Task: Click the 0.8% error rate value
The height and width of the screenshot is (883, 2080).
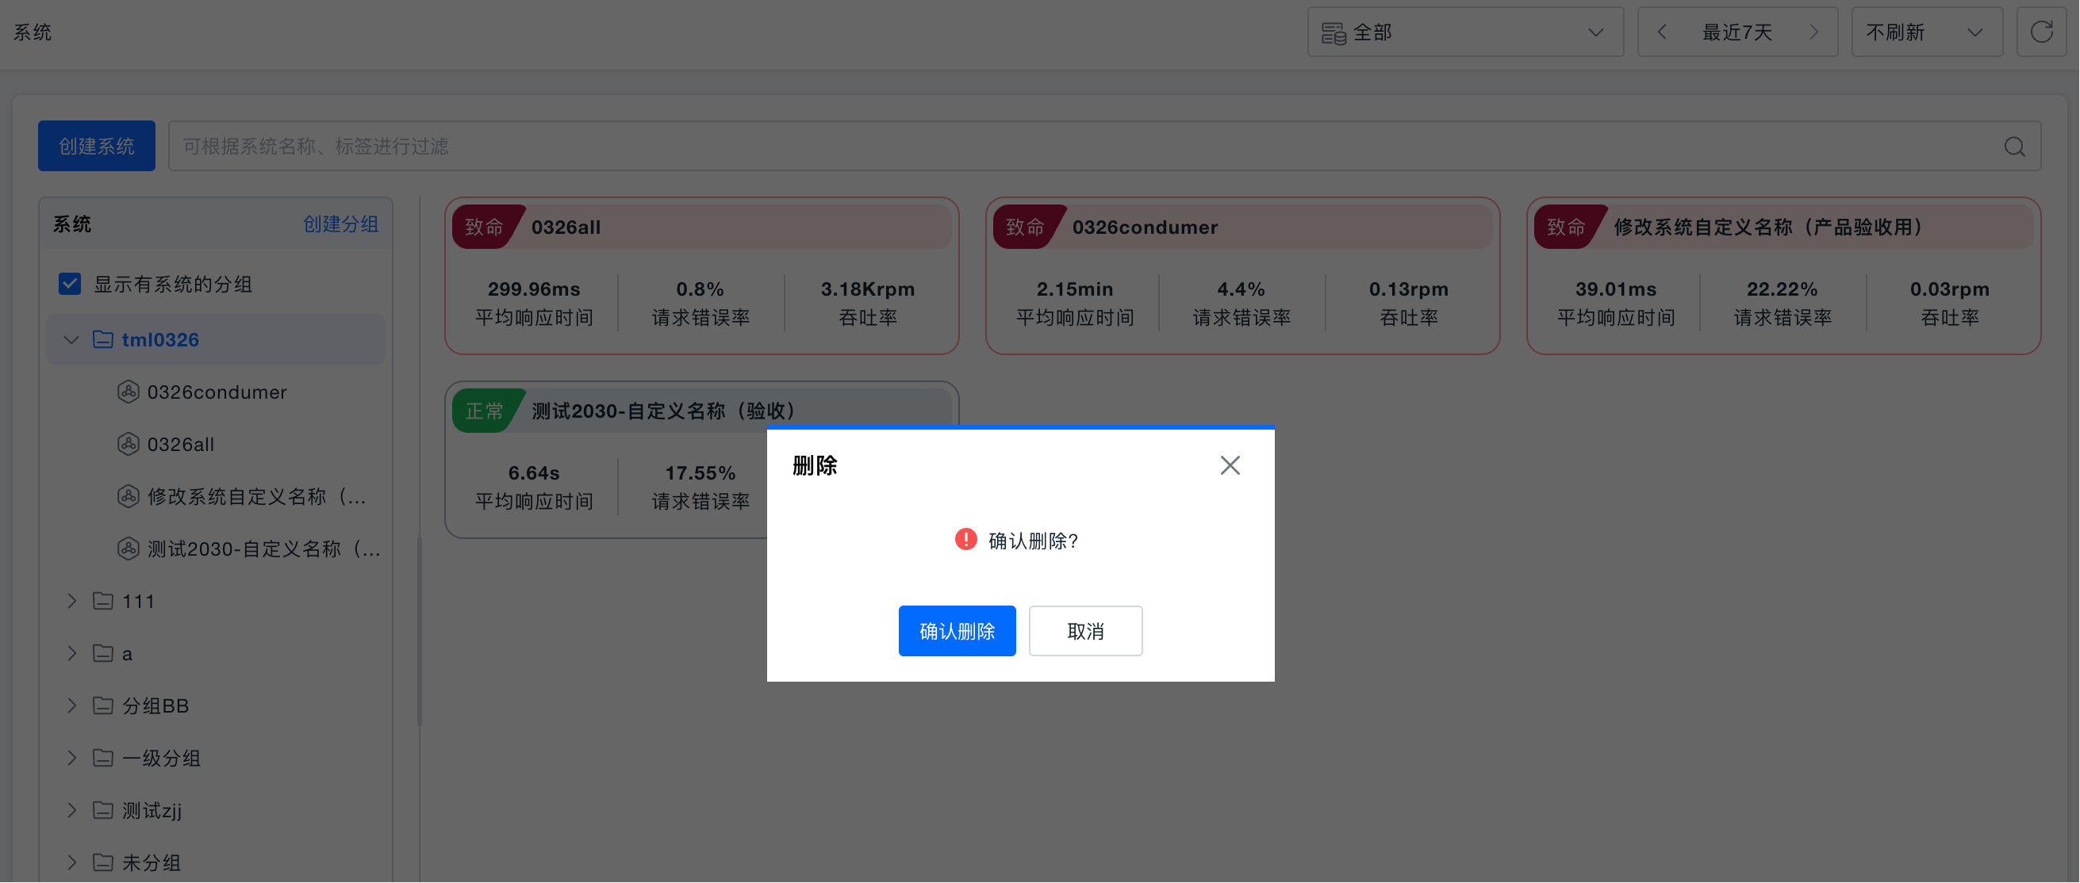Action: click(700, 289)
